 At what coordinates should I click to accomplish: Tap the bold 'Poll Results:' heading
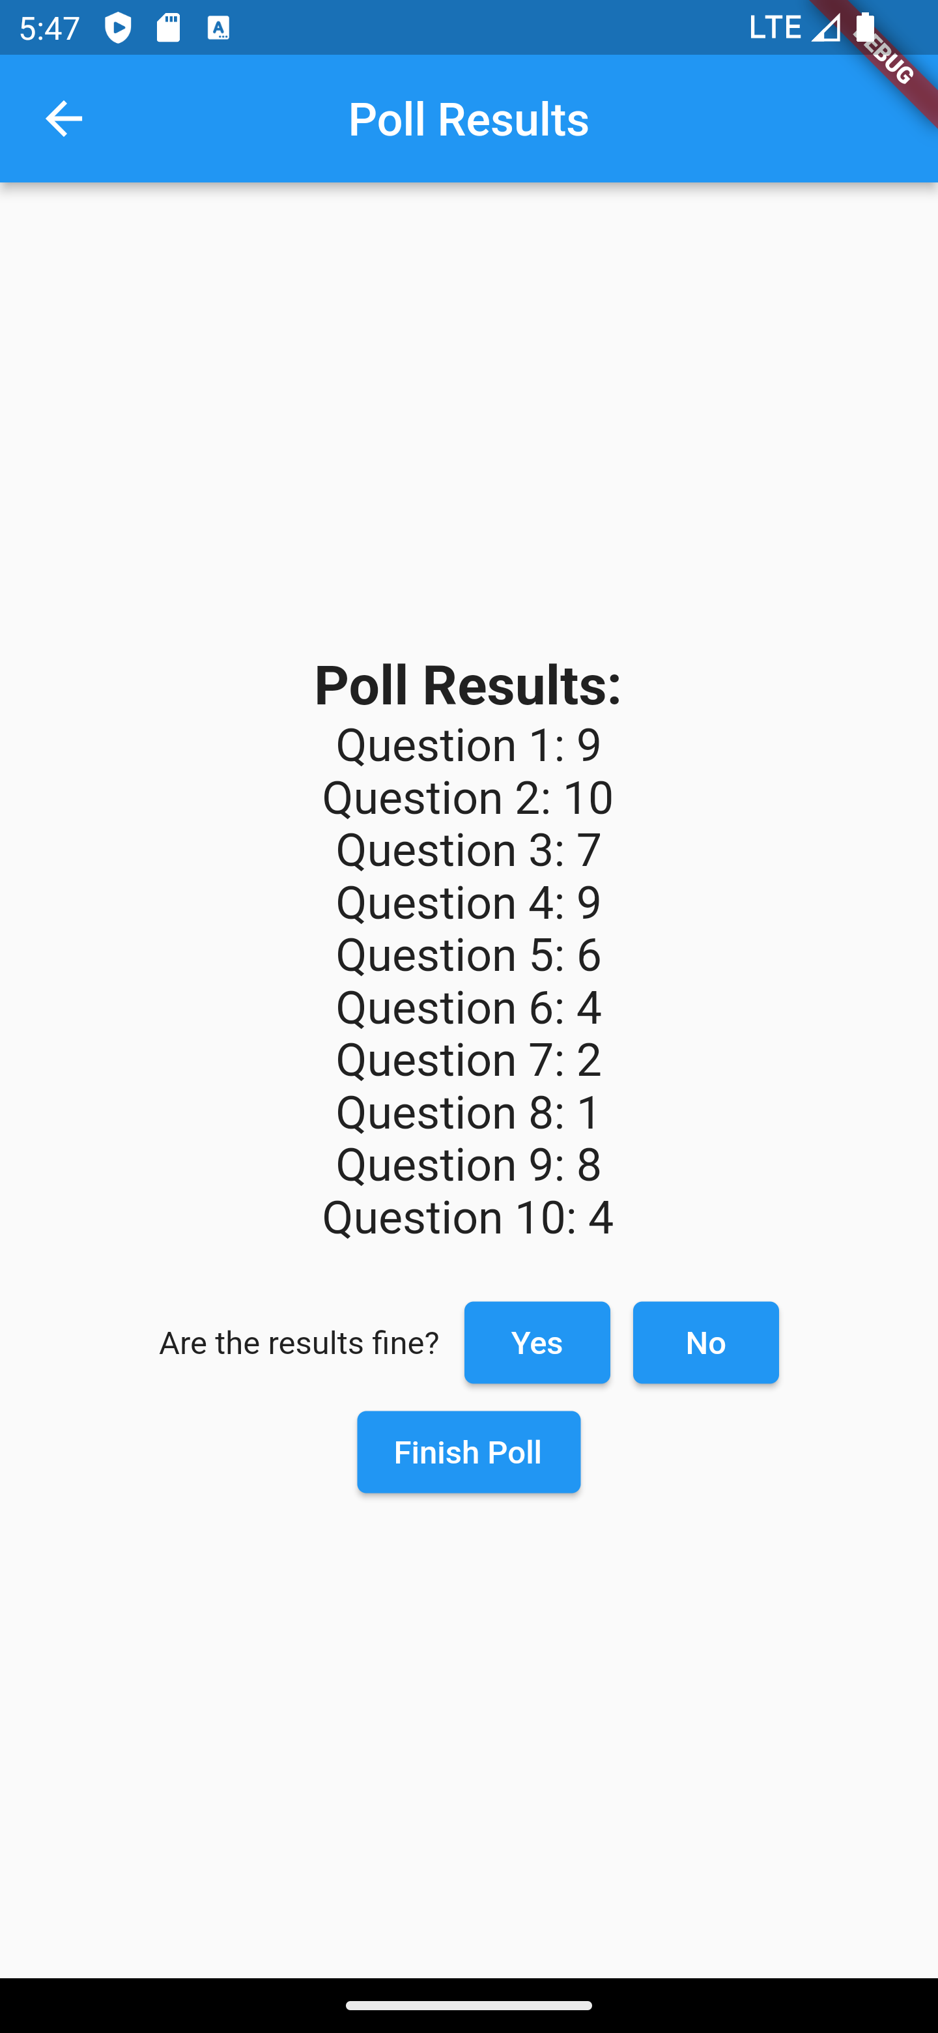coord(468,684)
